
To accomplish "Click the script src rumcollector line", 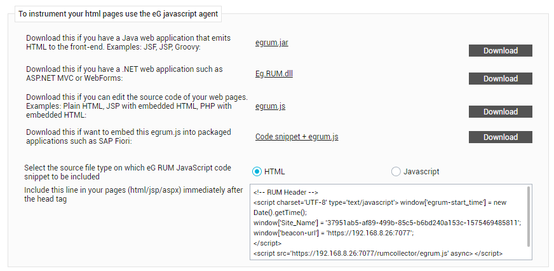I will coord(378,253).
